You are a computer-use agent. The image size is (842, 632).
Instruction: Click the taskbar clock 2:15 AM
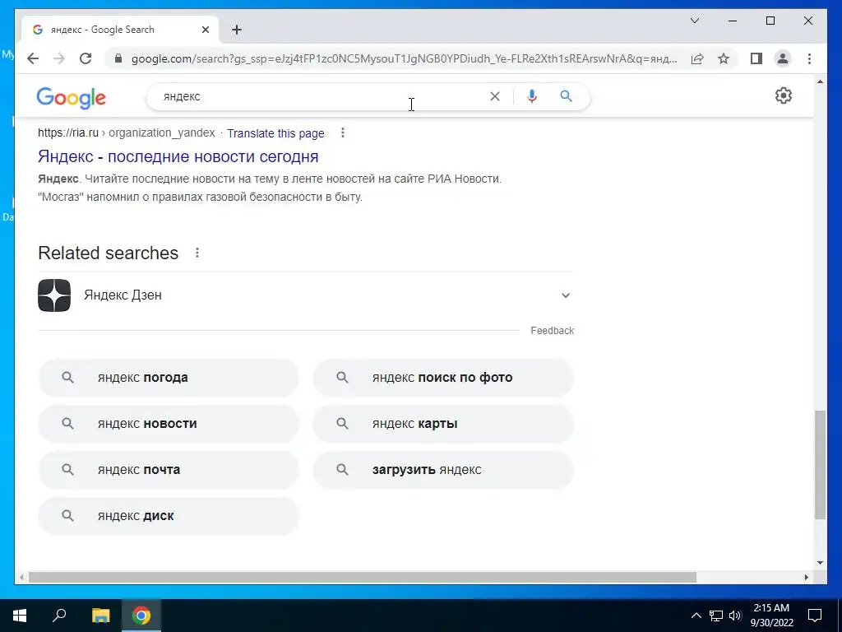(771, 616)
